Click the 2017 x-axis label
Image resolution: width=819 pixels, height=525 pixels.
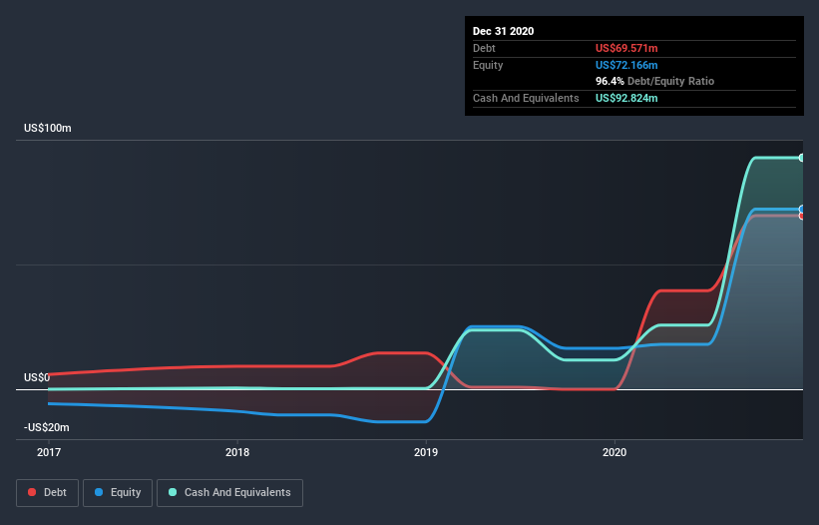pyautogui.click(x=49, y=452)
